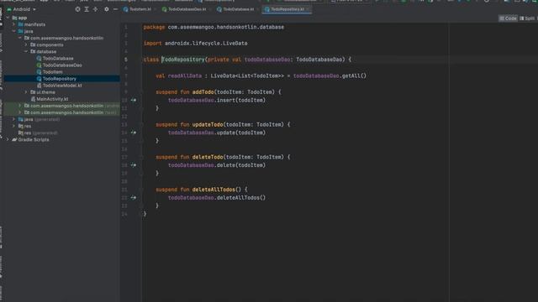Viewport: 538px width, 302px height.
Task: Select TodoDatabaseDao in project tree
Action: tap(62, 65)
